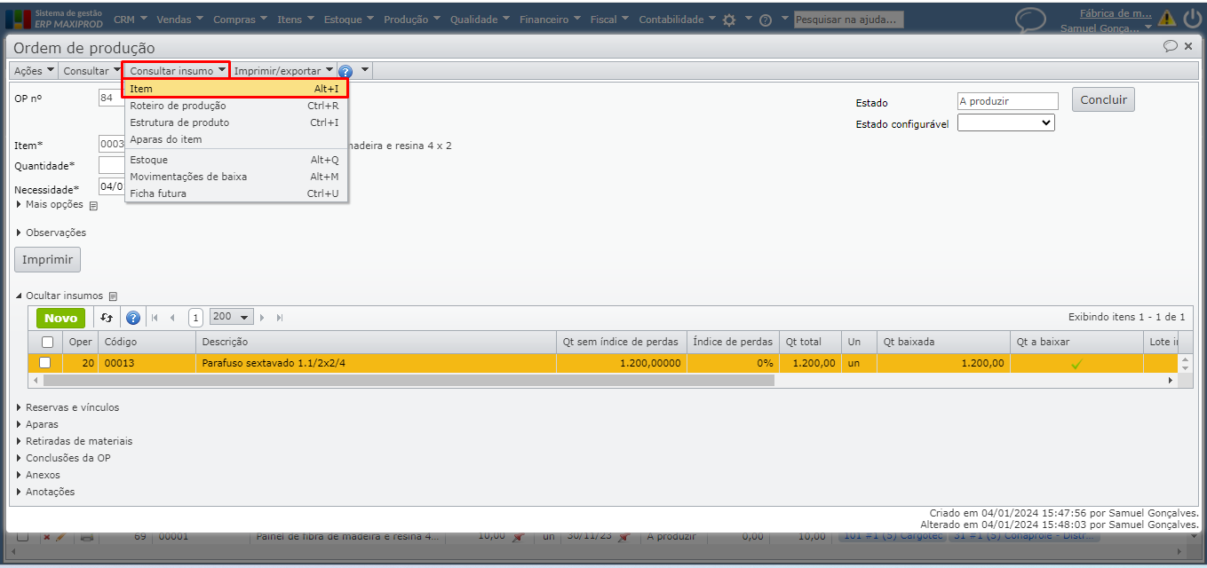Open the Vendas menu
Image resolution: width=1207 pixels, height=568 pixels.
click(180, 20)
